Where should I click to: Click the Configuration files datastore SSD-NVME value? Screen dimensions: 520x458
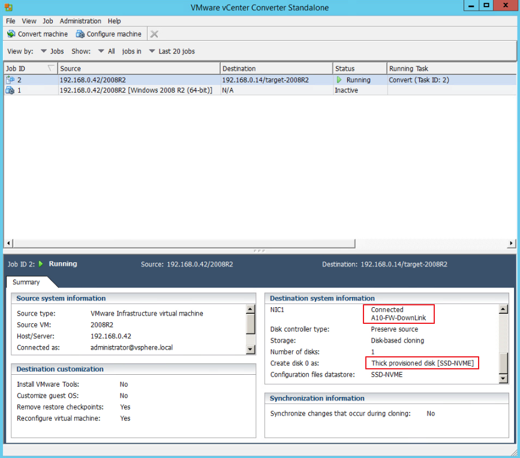click(387, 374)
